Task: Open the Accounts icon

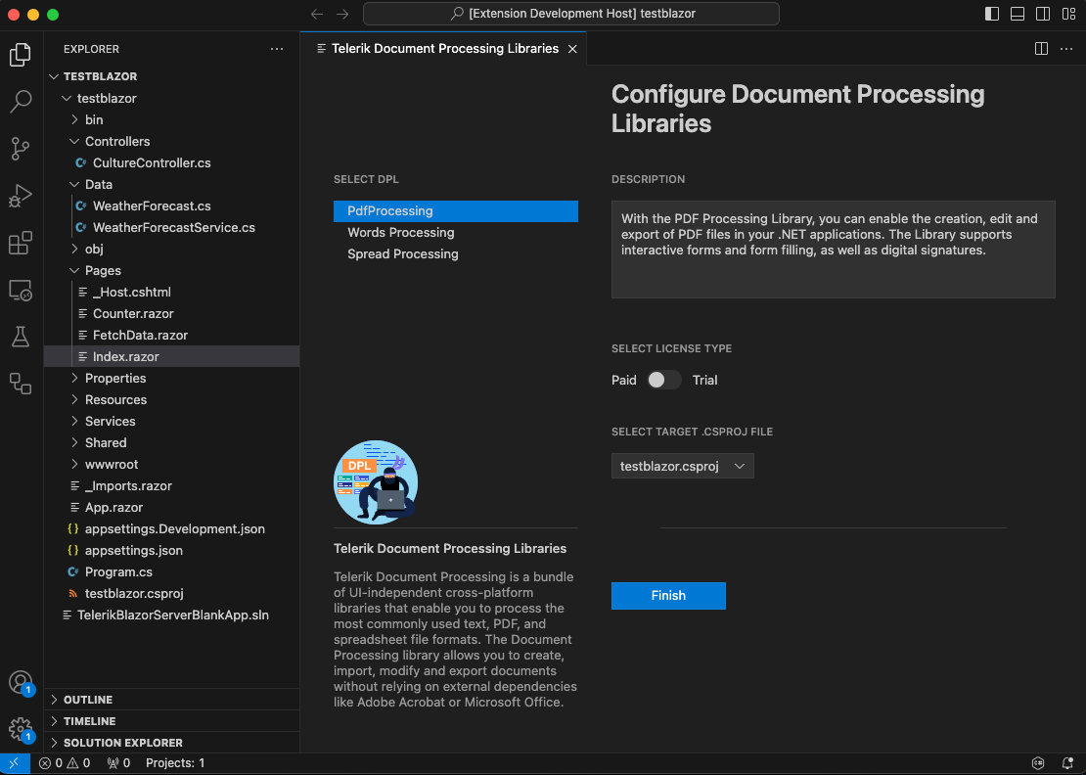Action: pyautogui.click(x=21, y=682)
